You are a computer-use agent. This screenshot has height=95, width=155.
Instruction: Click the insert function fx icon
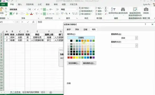pos(33,22)
